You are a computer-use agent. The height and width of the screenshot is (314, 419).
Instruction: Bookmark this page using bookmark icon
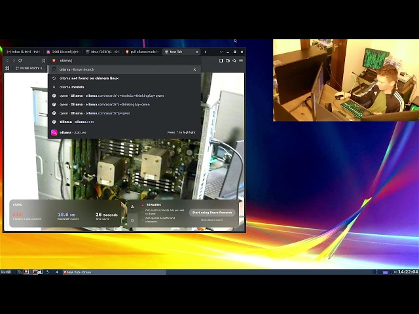pos(44,61)
